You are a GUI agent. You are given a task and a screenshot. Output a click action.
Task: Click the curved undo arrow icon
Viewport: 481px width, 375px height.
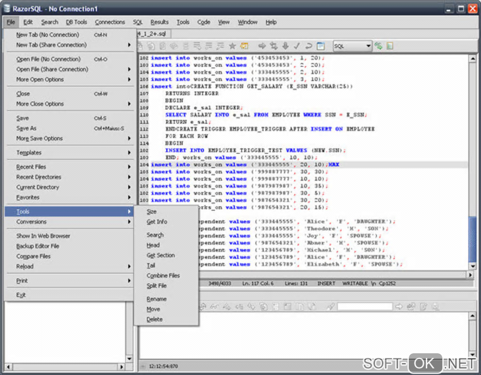coord(308,46)
